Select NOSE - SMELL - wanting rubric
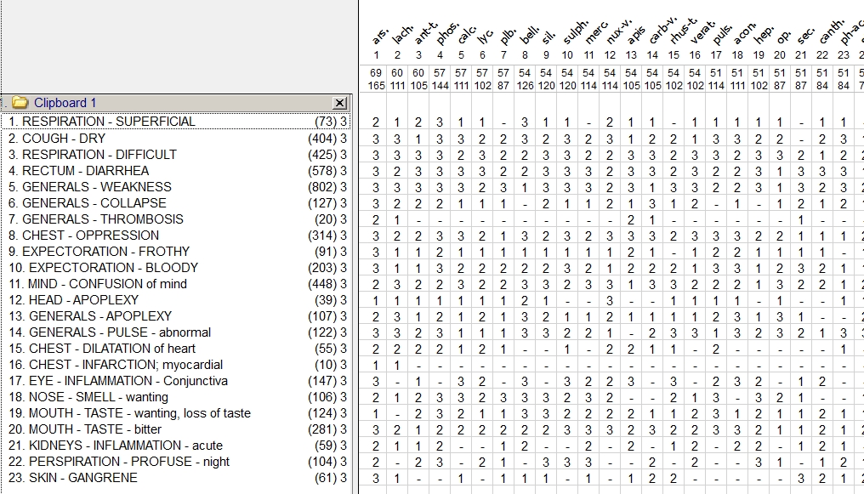864x494 pixels. (176, 397)
